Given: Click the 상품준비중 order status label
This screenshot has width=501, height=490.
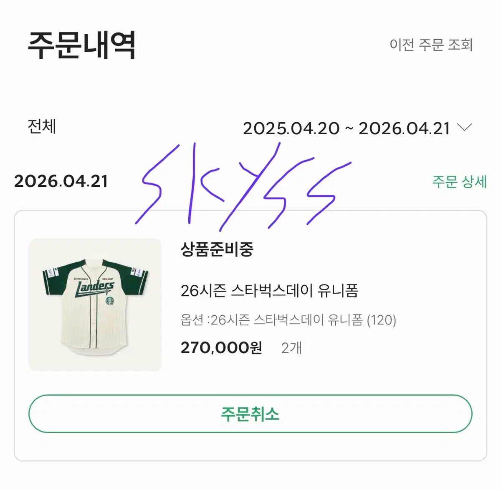Looking at the screenshot, I should point(217,249).
